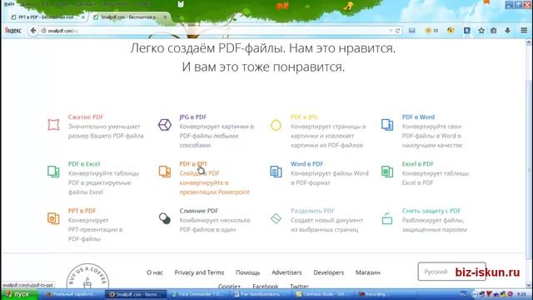This screenshot has width=533, height=300.
Task: Click the smallpdf.com address bar
Action: 217,31
